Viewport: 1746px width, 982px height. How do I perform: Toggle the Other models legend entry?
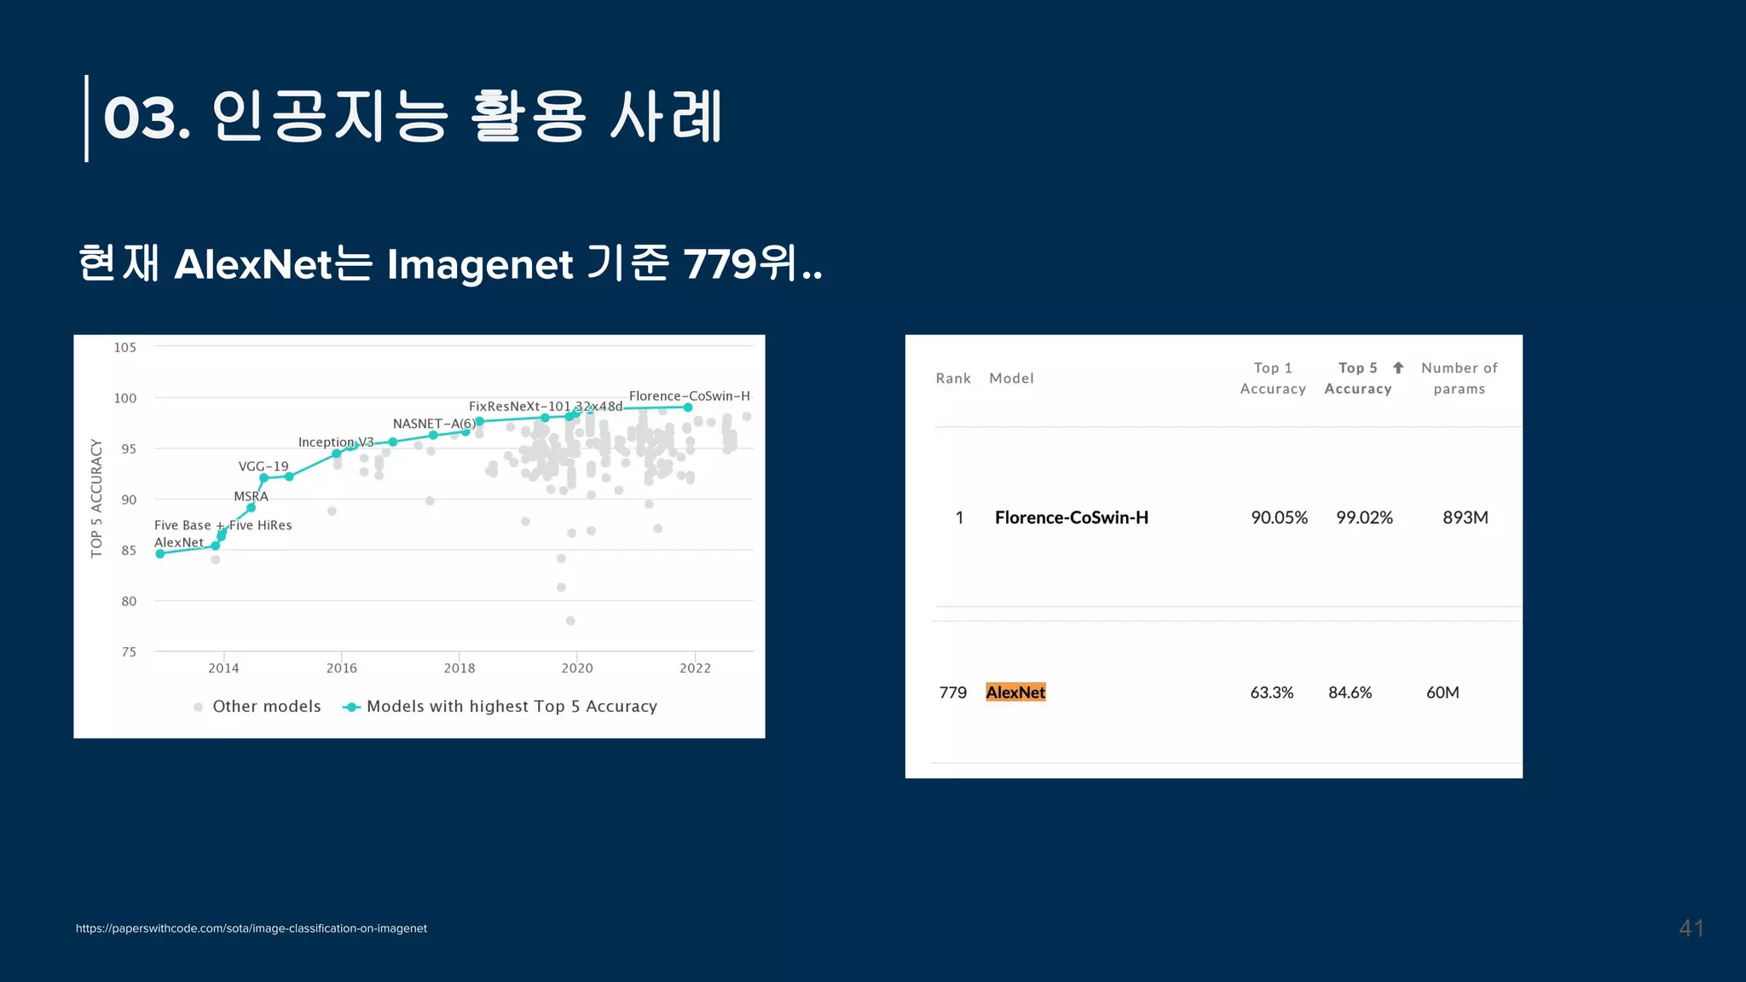point(257,707)
